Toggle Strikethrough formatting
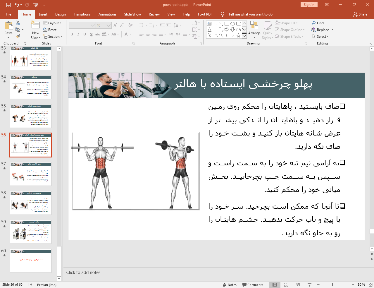Viewport: 374px width, 288px height. 98,34
